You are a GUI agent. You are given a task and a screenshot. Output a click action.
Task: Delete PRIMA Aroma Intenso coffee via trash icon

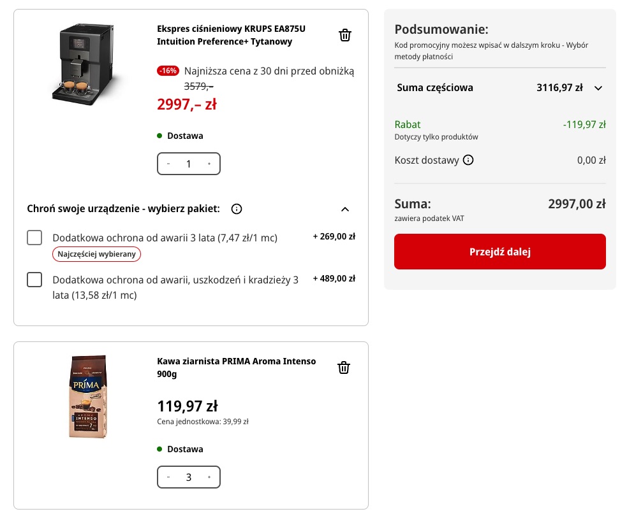344,368
